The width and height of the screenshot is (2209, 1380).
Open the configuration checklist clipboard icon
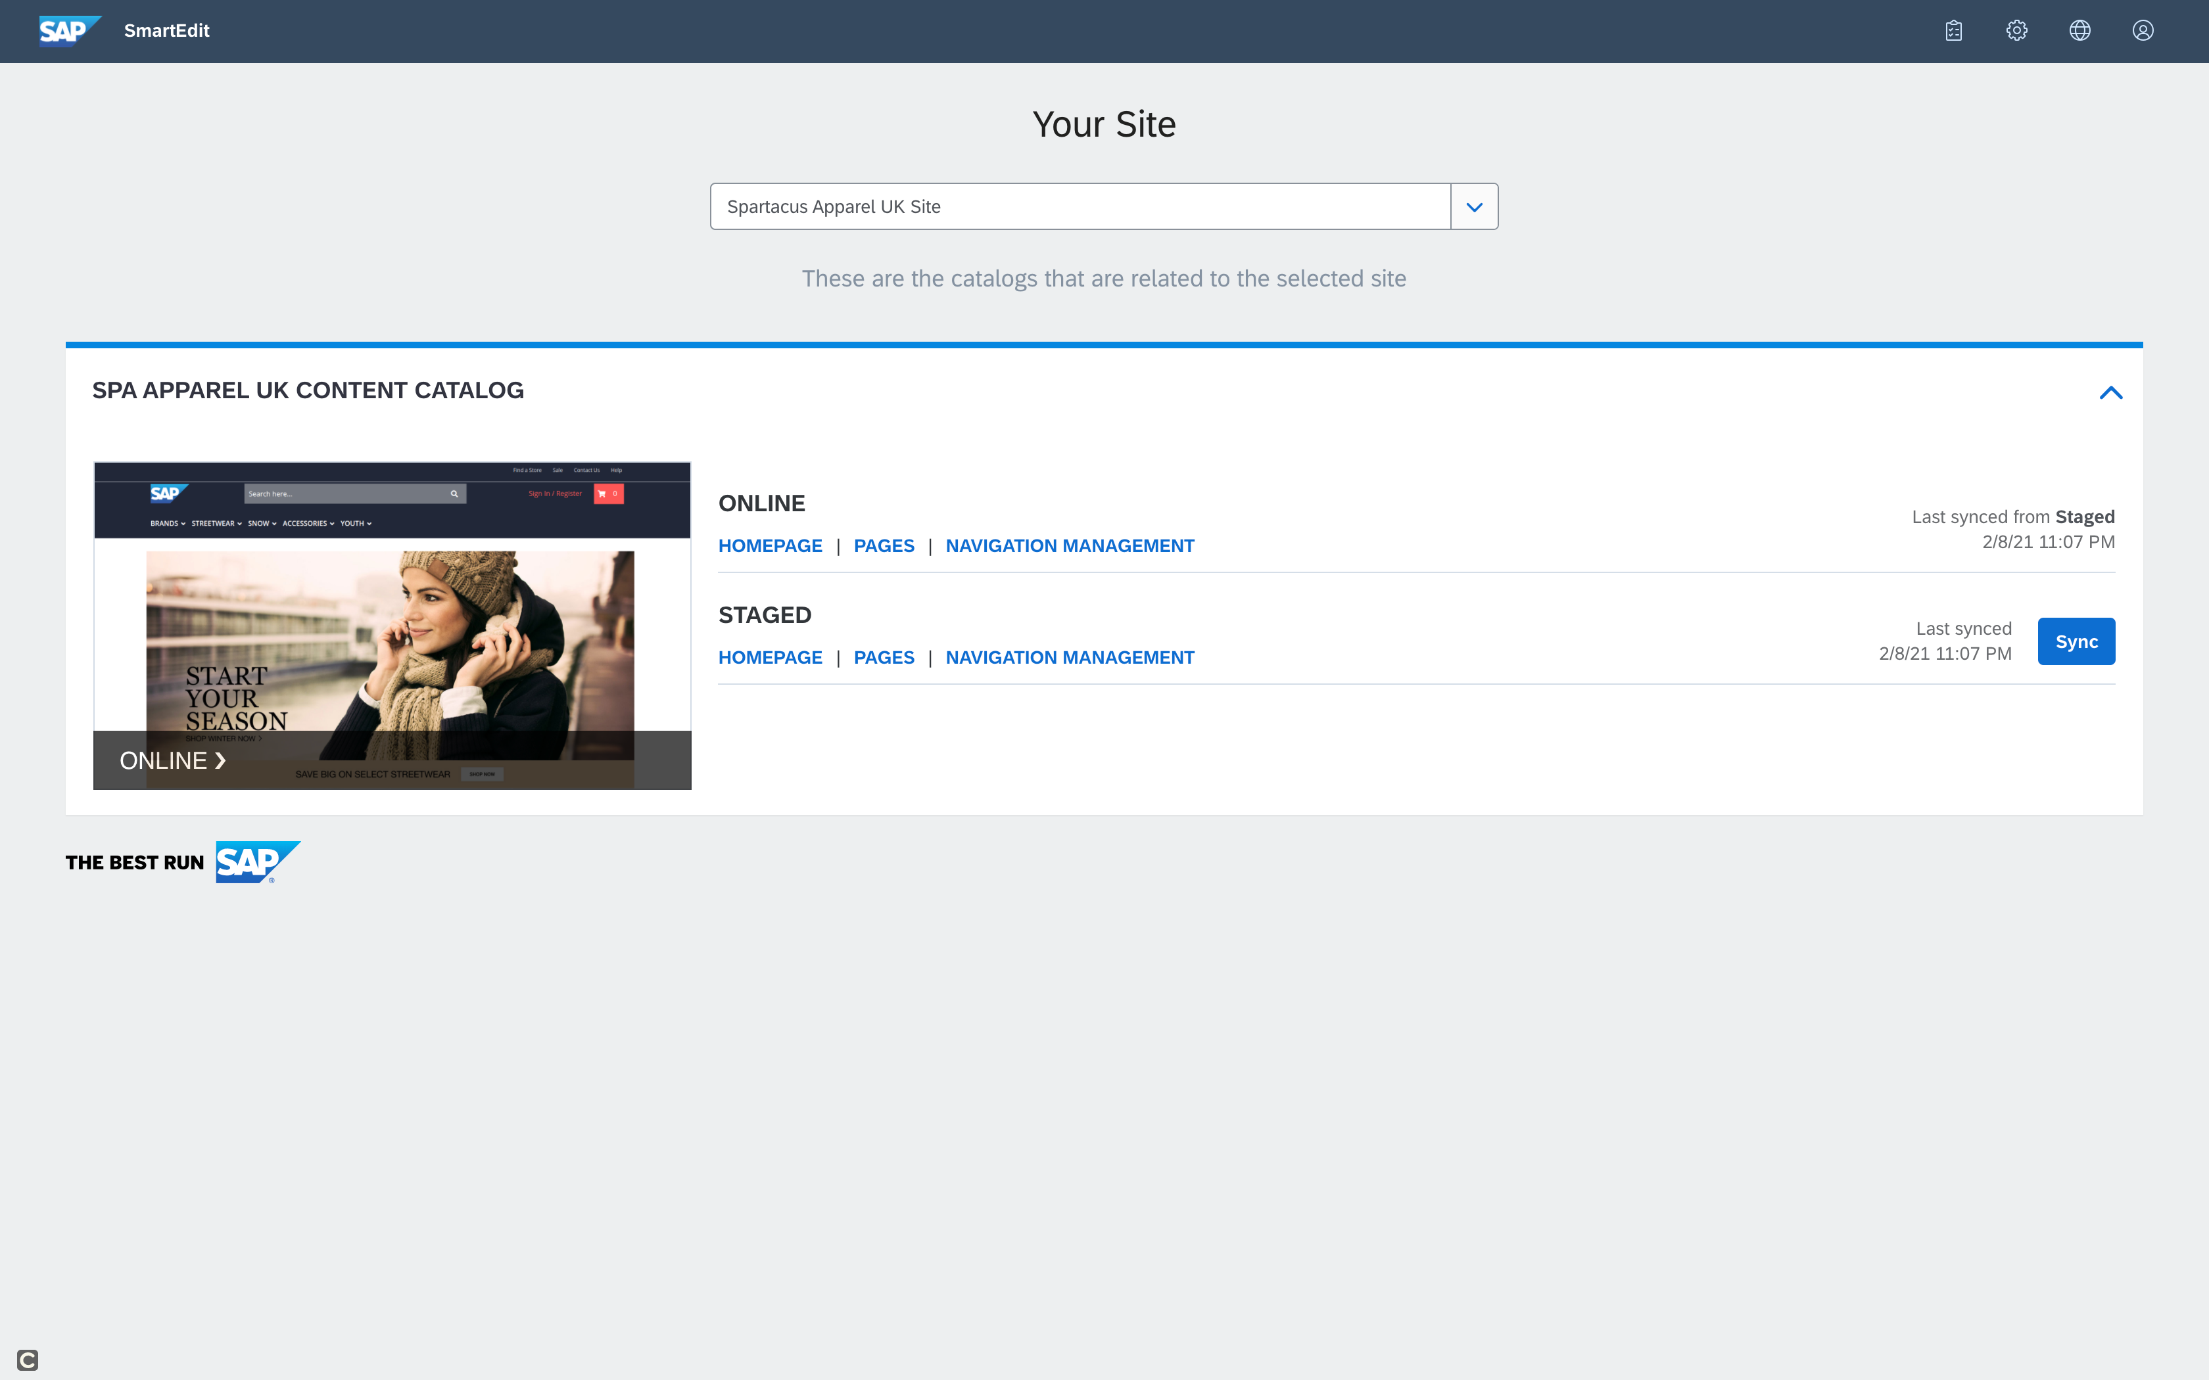click(1953, 30)
